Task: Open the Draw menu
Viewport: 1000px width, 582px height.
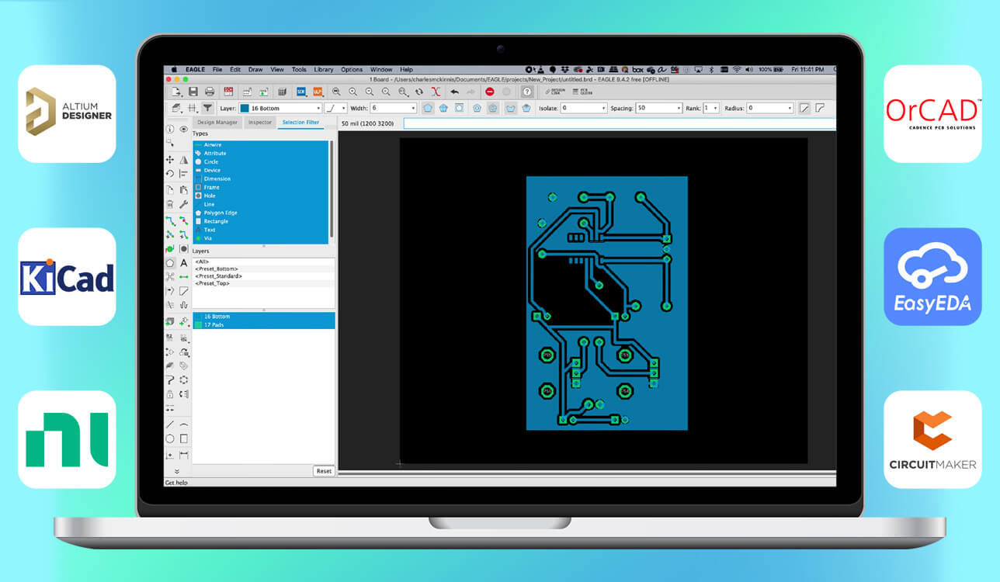Action: tap(255, 70)
